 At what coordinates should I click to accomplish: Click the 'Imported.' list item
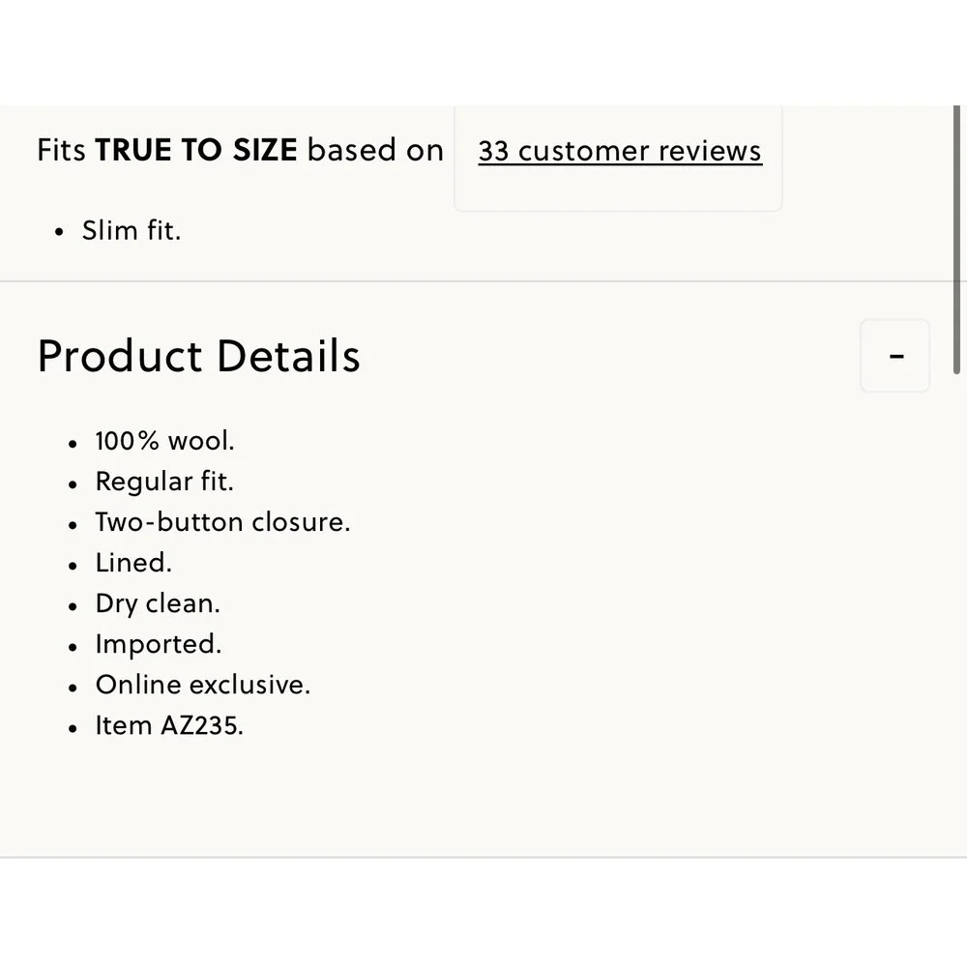click(x=158, y=644)
